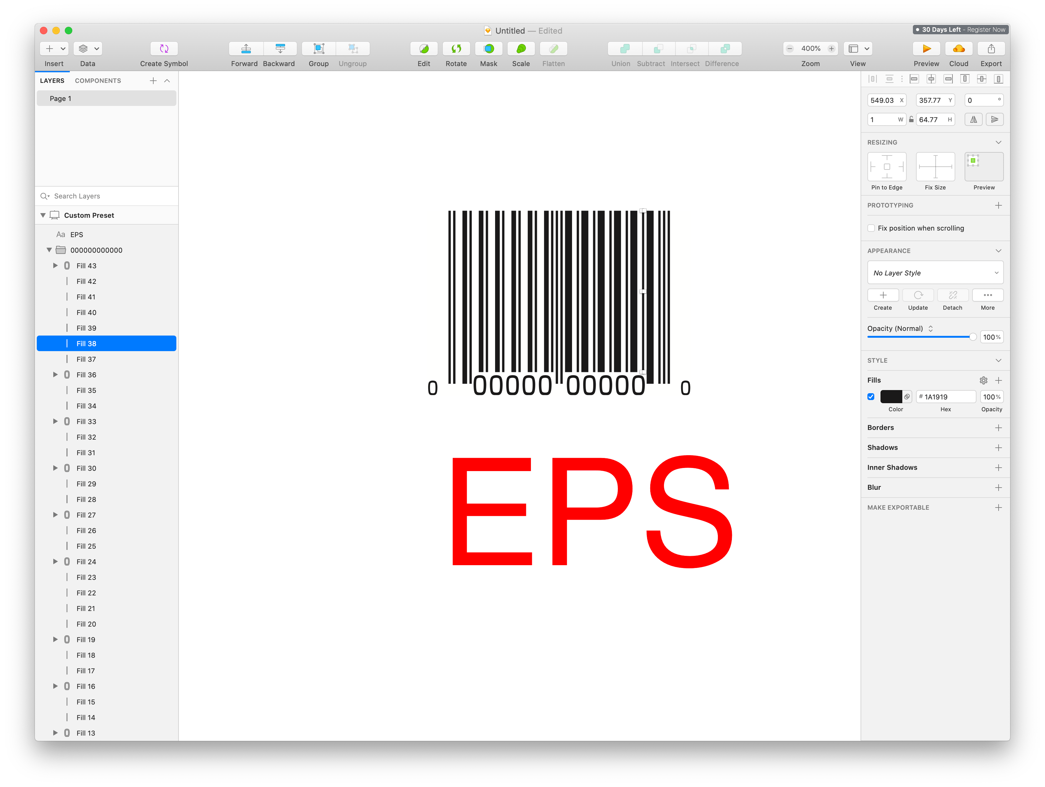Switch to the Components tab
The image size is (1045, 787).
click(98, 81)
